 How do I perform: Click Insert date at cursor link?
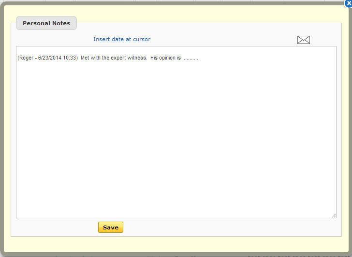(x=122, y=39)
